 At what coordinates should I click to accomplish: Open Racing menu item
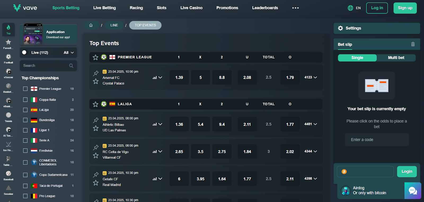pos(136,8)
